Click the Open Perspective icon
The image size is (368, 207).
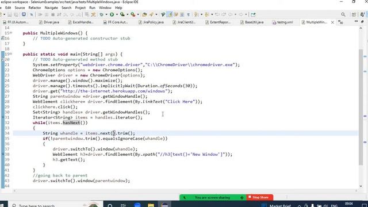pyautogui.click(x=354, y=14)
